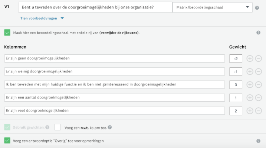266x148 pixels.
Task: Toggle single-row rating scale checkbox
Action: [x=7, y=33]
